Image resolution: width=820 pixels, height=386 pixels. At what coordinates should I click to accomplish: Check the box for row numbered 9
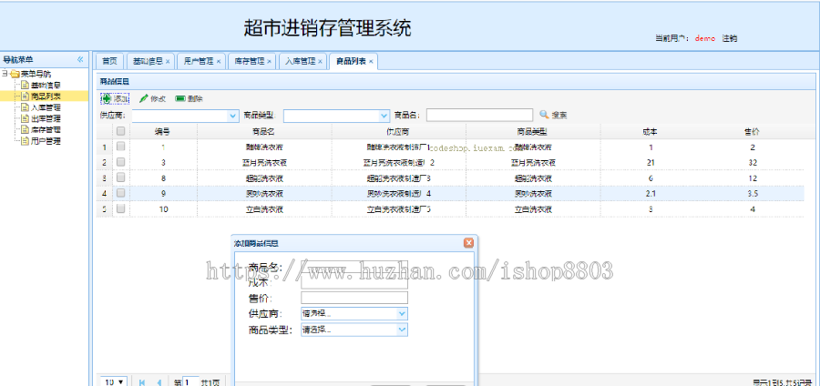120,193
